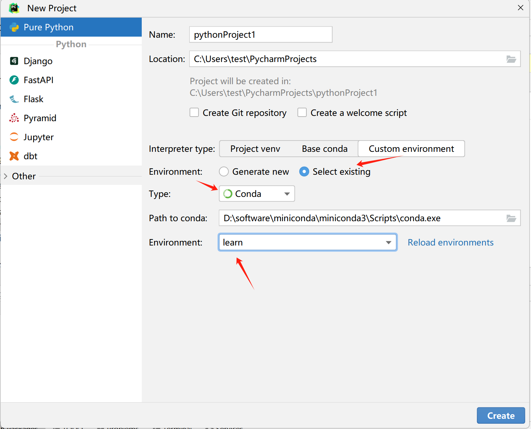Enable Create a welcome script checkbox
Image resolution: width=531 pixels, height=429 pixels.
tap(302, 112)
